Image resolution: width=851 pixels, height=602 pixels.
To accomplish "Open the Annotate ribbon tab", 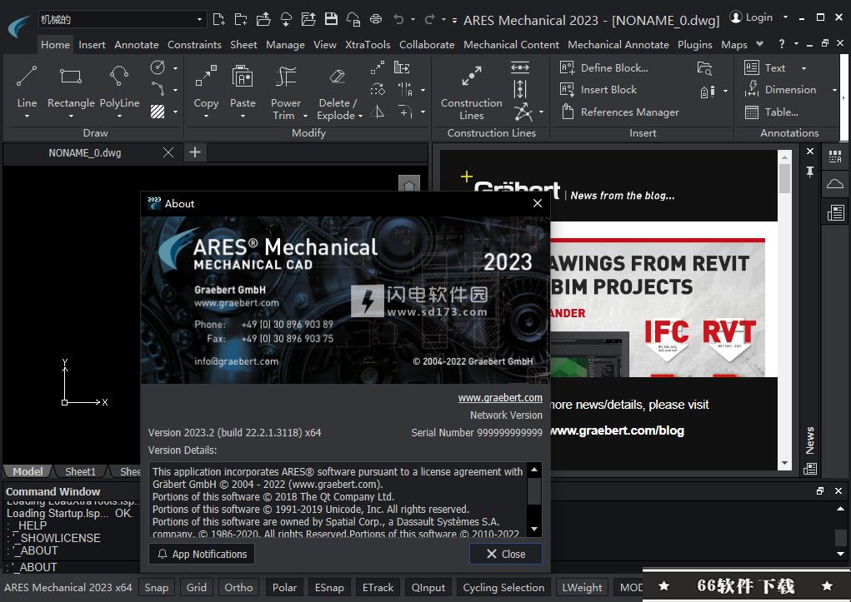I will (x=136, y=44).
